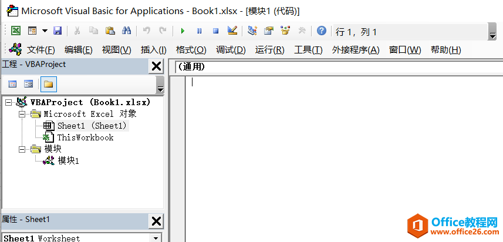Open the 视图(V) menu
The width and height of the screenshot is (503, 242).
(116, 50)
